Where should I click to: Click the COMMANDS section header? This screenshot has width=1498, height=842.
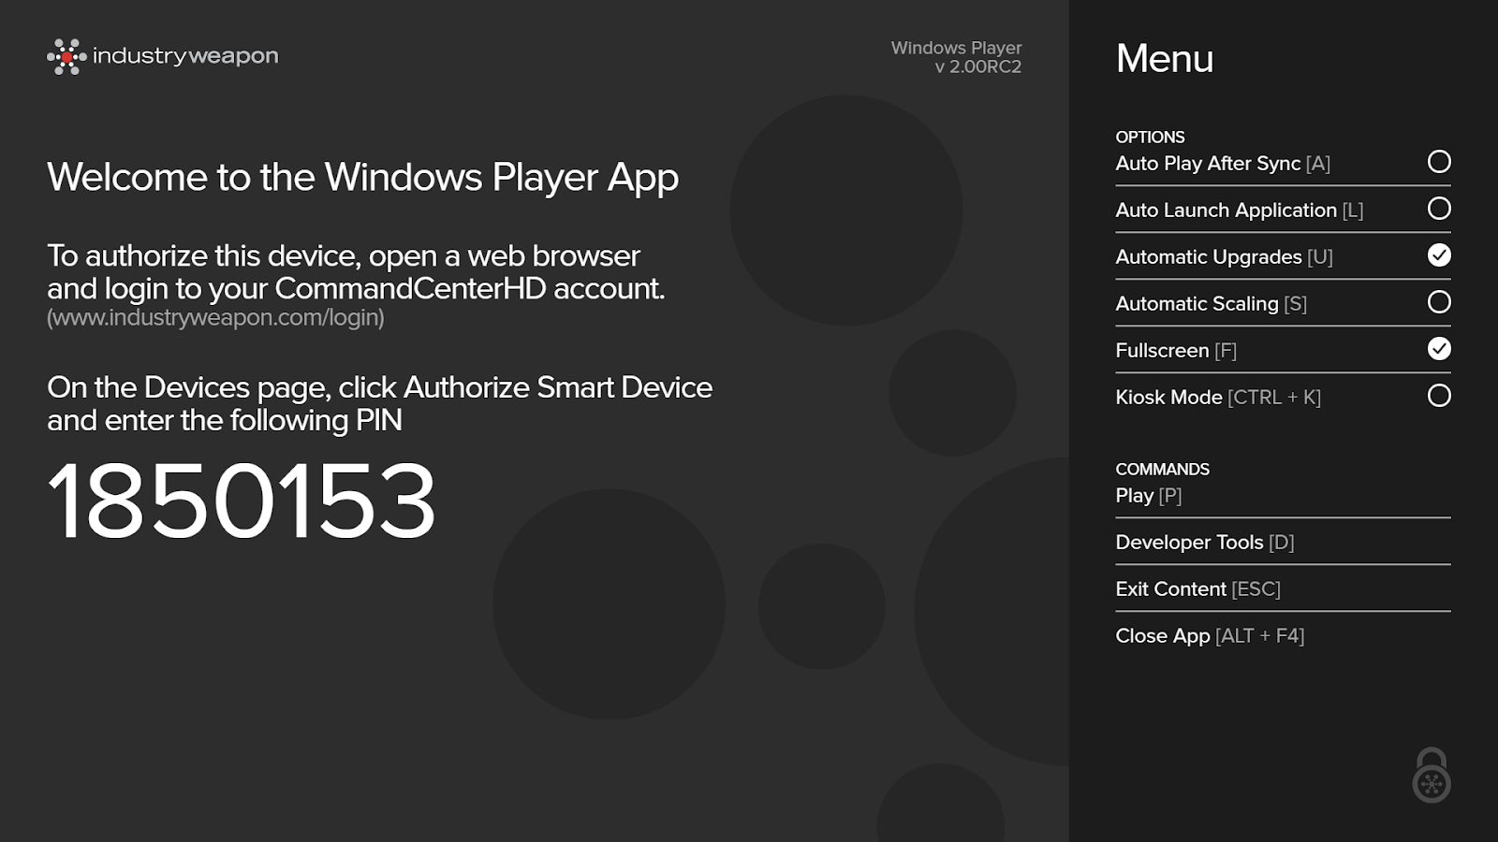(1162, 469)
